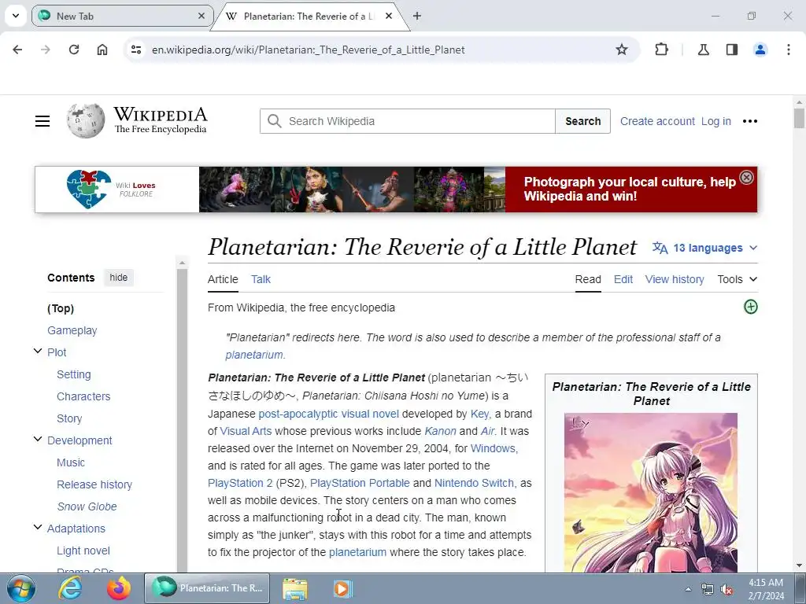The width and height of the screenshot is (806, 604).
Task: Collapse the Development section in contents
Action: click(x=38, y=439)
